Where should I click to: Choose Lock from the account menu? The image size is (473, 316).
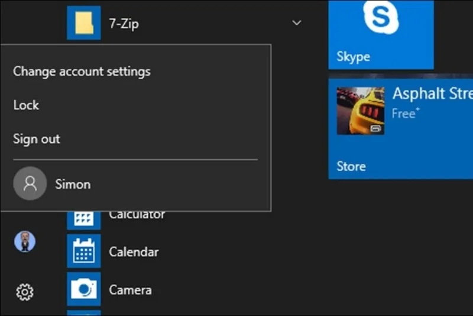(x=26, y=105)
